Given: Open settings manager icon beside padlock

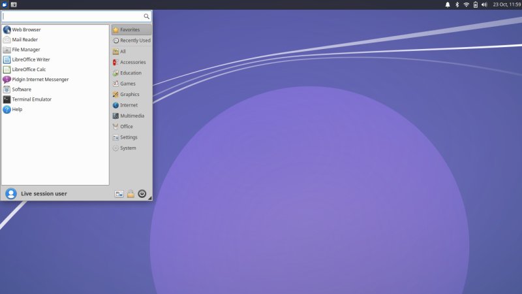Looking at the screenshot, I should (119, 193).
